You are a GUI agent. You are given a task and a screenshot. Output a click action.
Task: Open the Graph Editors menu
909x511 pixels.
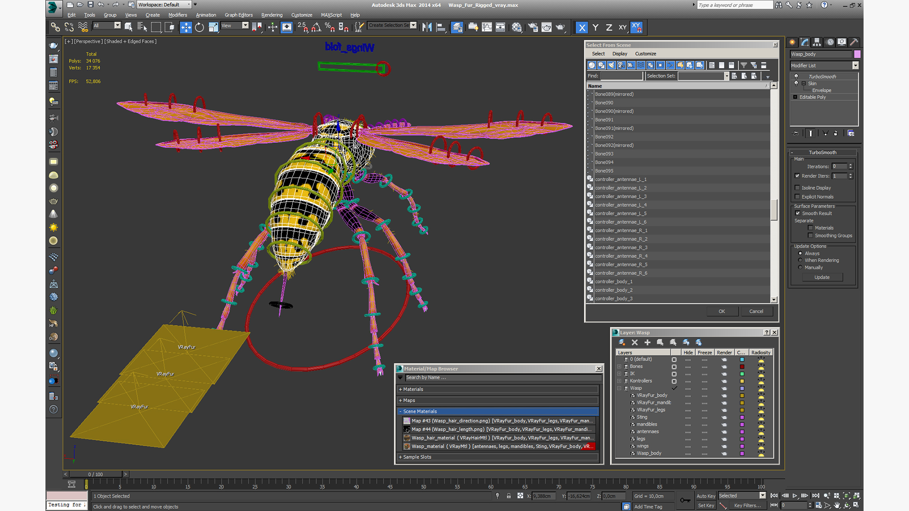click(239, 15)
